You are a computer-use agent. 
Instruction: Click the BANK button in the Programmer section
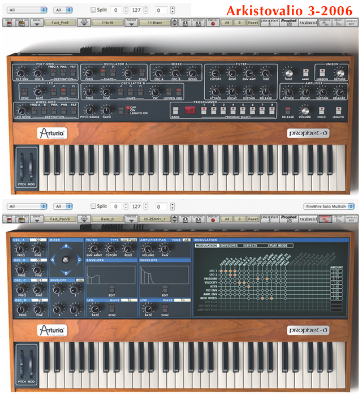click(175, 111)
